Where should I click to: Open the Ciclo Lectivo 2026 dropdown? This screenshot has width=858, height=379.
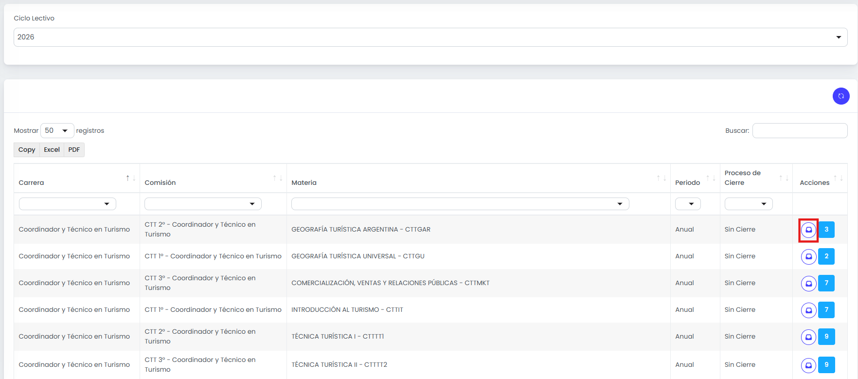coord(430,37)
